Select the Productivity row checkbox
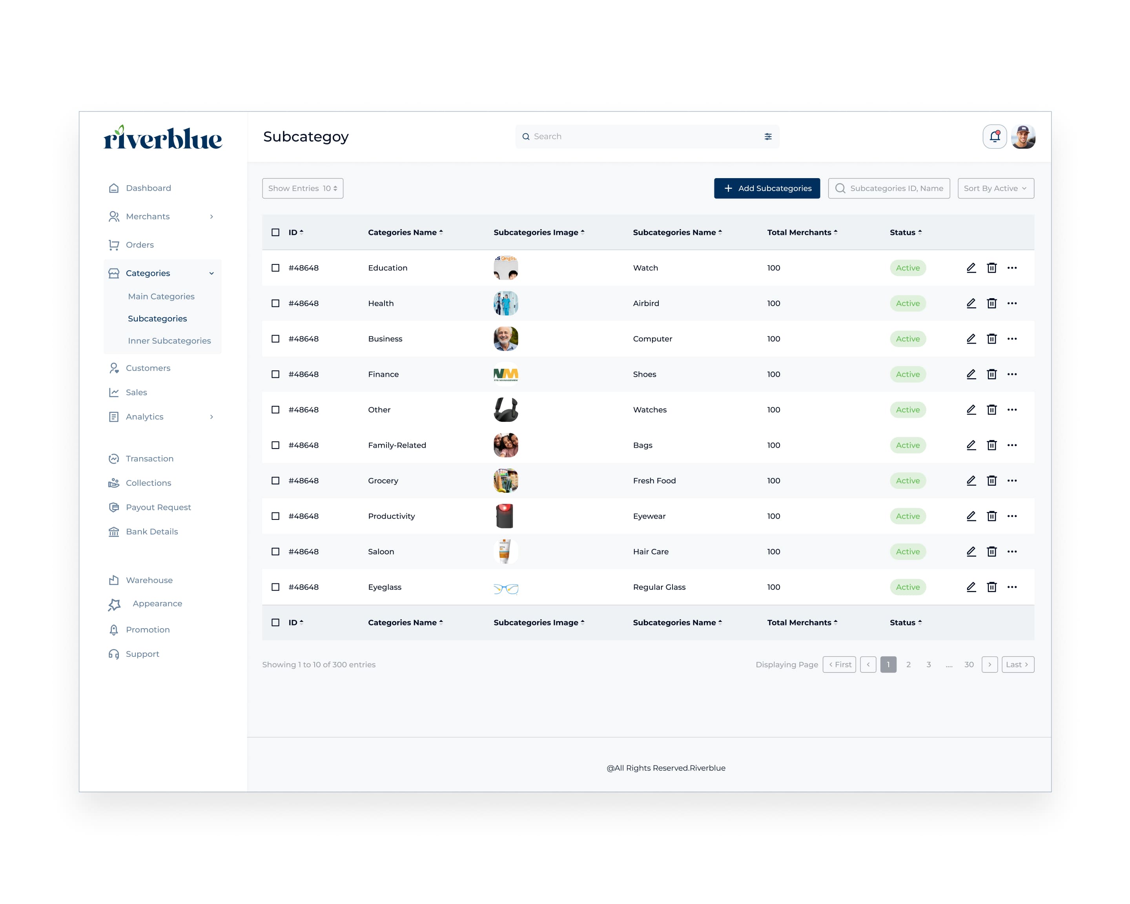Viewport: 1130px width, 904px height. pos(275,516)
